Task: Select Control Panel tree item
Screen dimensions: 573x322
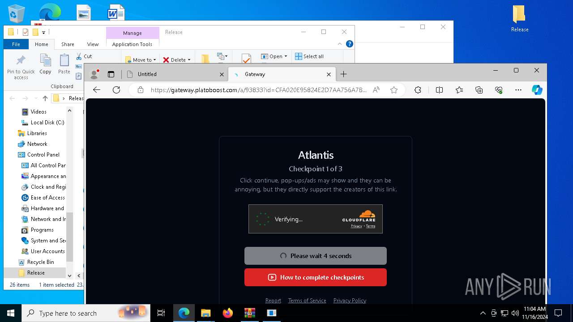Action: tap(43, 155)
